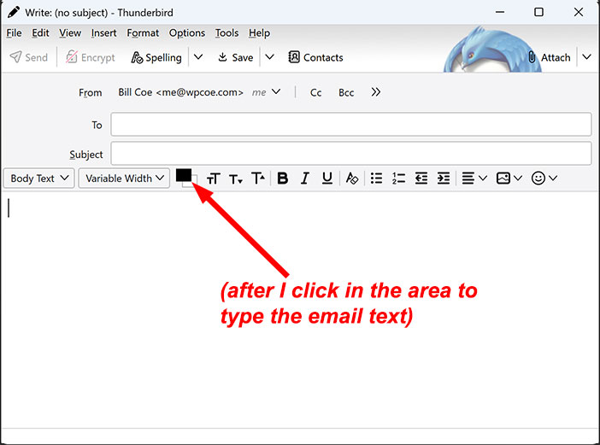The image size is (600, 445).
Task: Add a Bcc address field
Action: click(346, 92)
